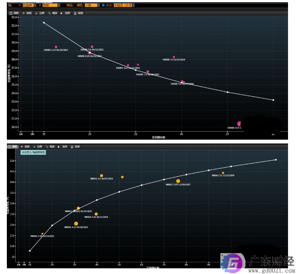Open the 图释 legend tool in EVERRE chart toolbar
This screenshot has height=274, width=296.
[14, 13]
